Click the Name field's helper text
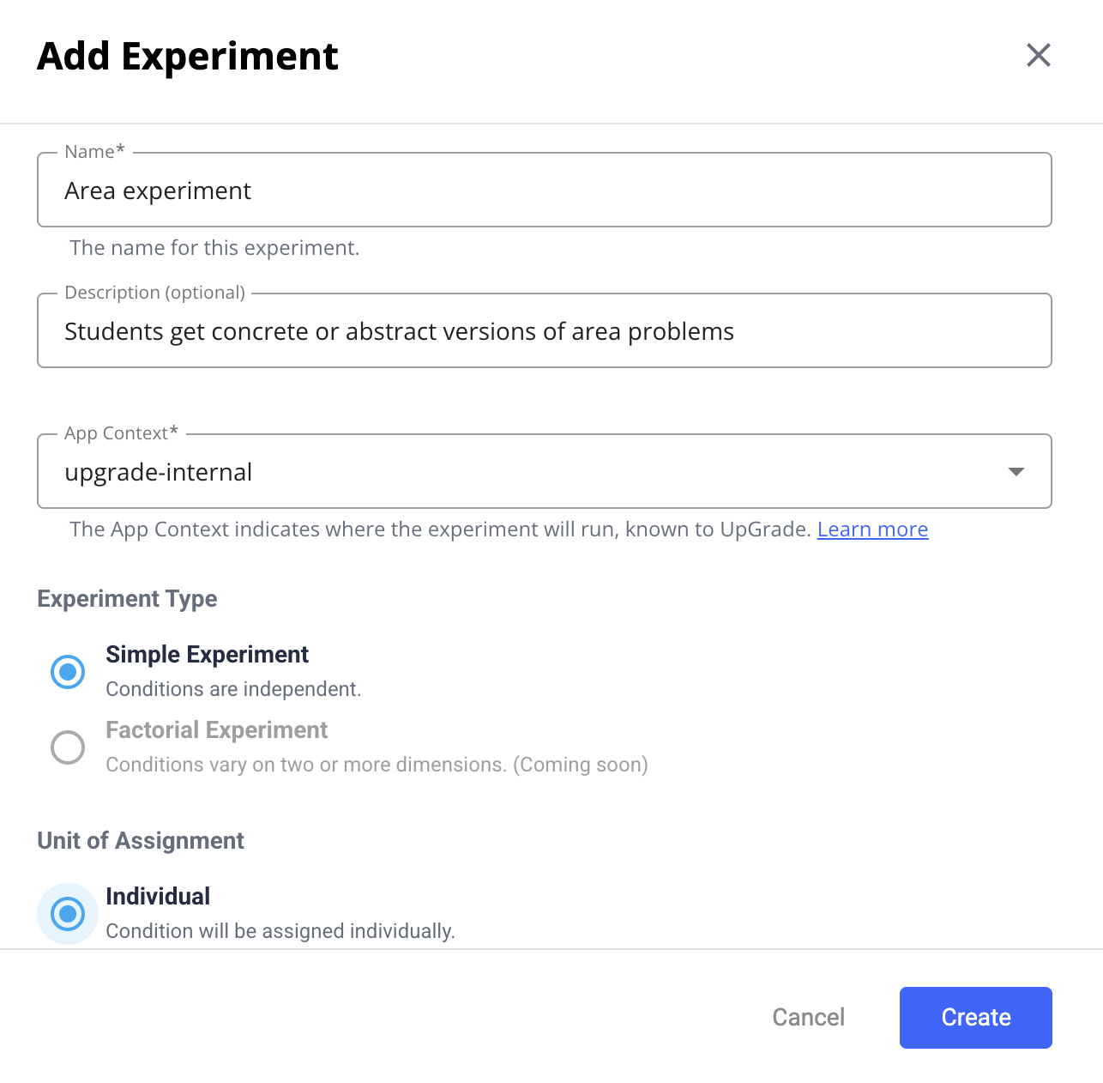Viewport: 1103px width, 1083px height. [x=214, y=248]
